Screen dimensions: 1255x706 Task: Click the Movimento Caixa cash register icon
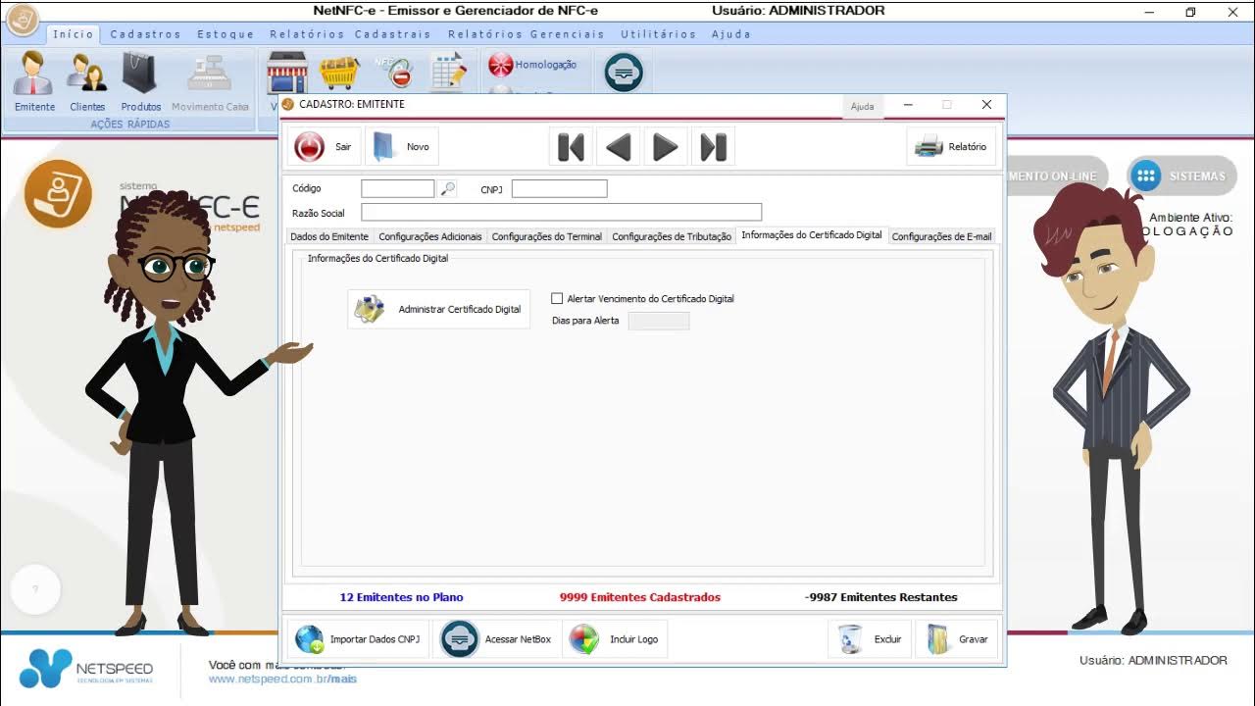(x=210, y=81)
